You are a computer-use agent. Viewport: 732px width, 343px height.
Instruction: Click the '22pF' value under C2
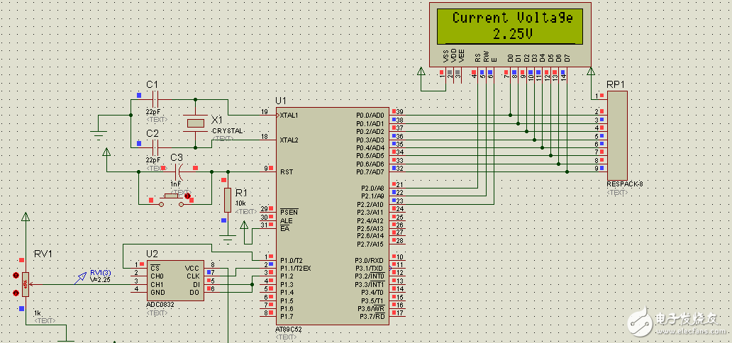coord(152,160)
